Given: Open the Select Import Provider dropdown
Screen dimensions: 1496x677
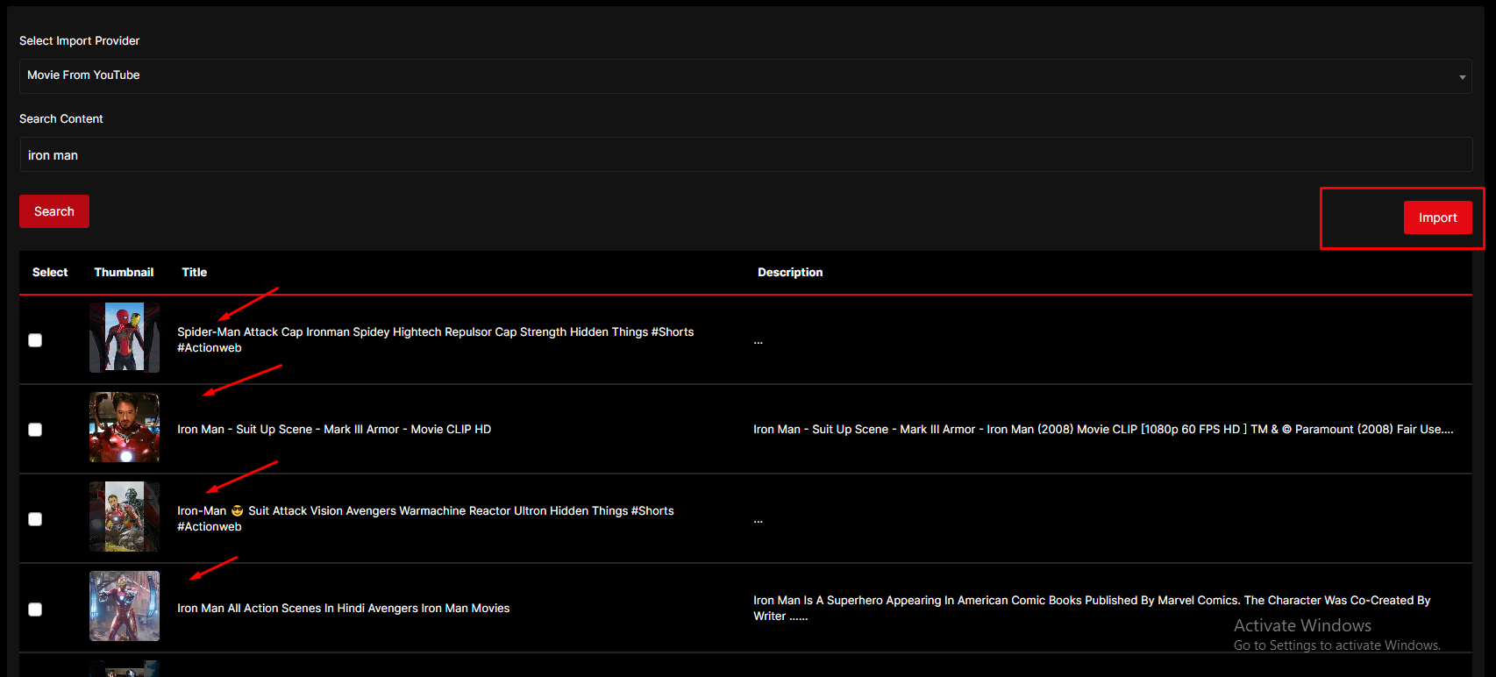Looking at the screenshot, I should [x=745, y=76].
